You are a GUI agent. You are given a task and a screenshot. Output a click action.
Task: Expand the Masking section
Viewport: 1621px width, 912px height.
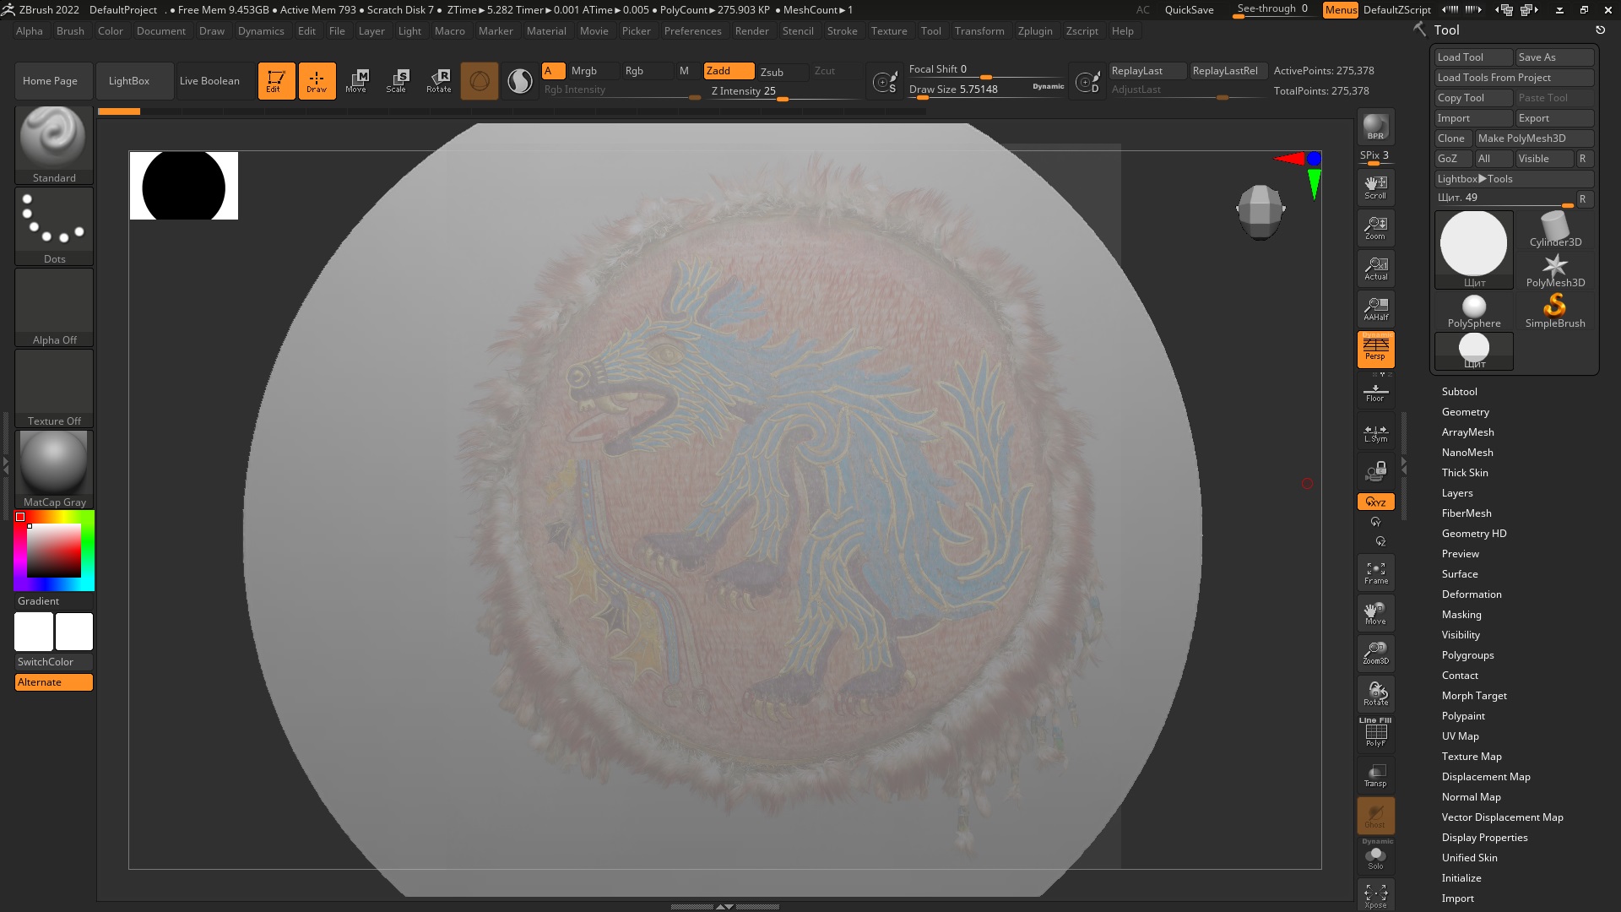tap(1461, 615)
